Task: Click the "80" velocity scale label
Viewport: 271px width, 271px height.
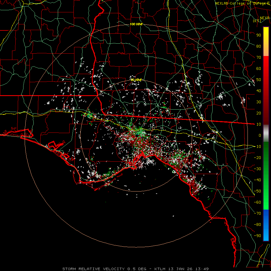Action: [259, 46]
